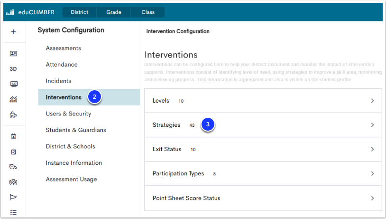Click the whistle sidebar icon
This screenshot has height=219, width=386.
[13, 167]
